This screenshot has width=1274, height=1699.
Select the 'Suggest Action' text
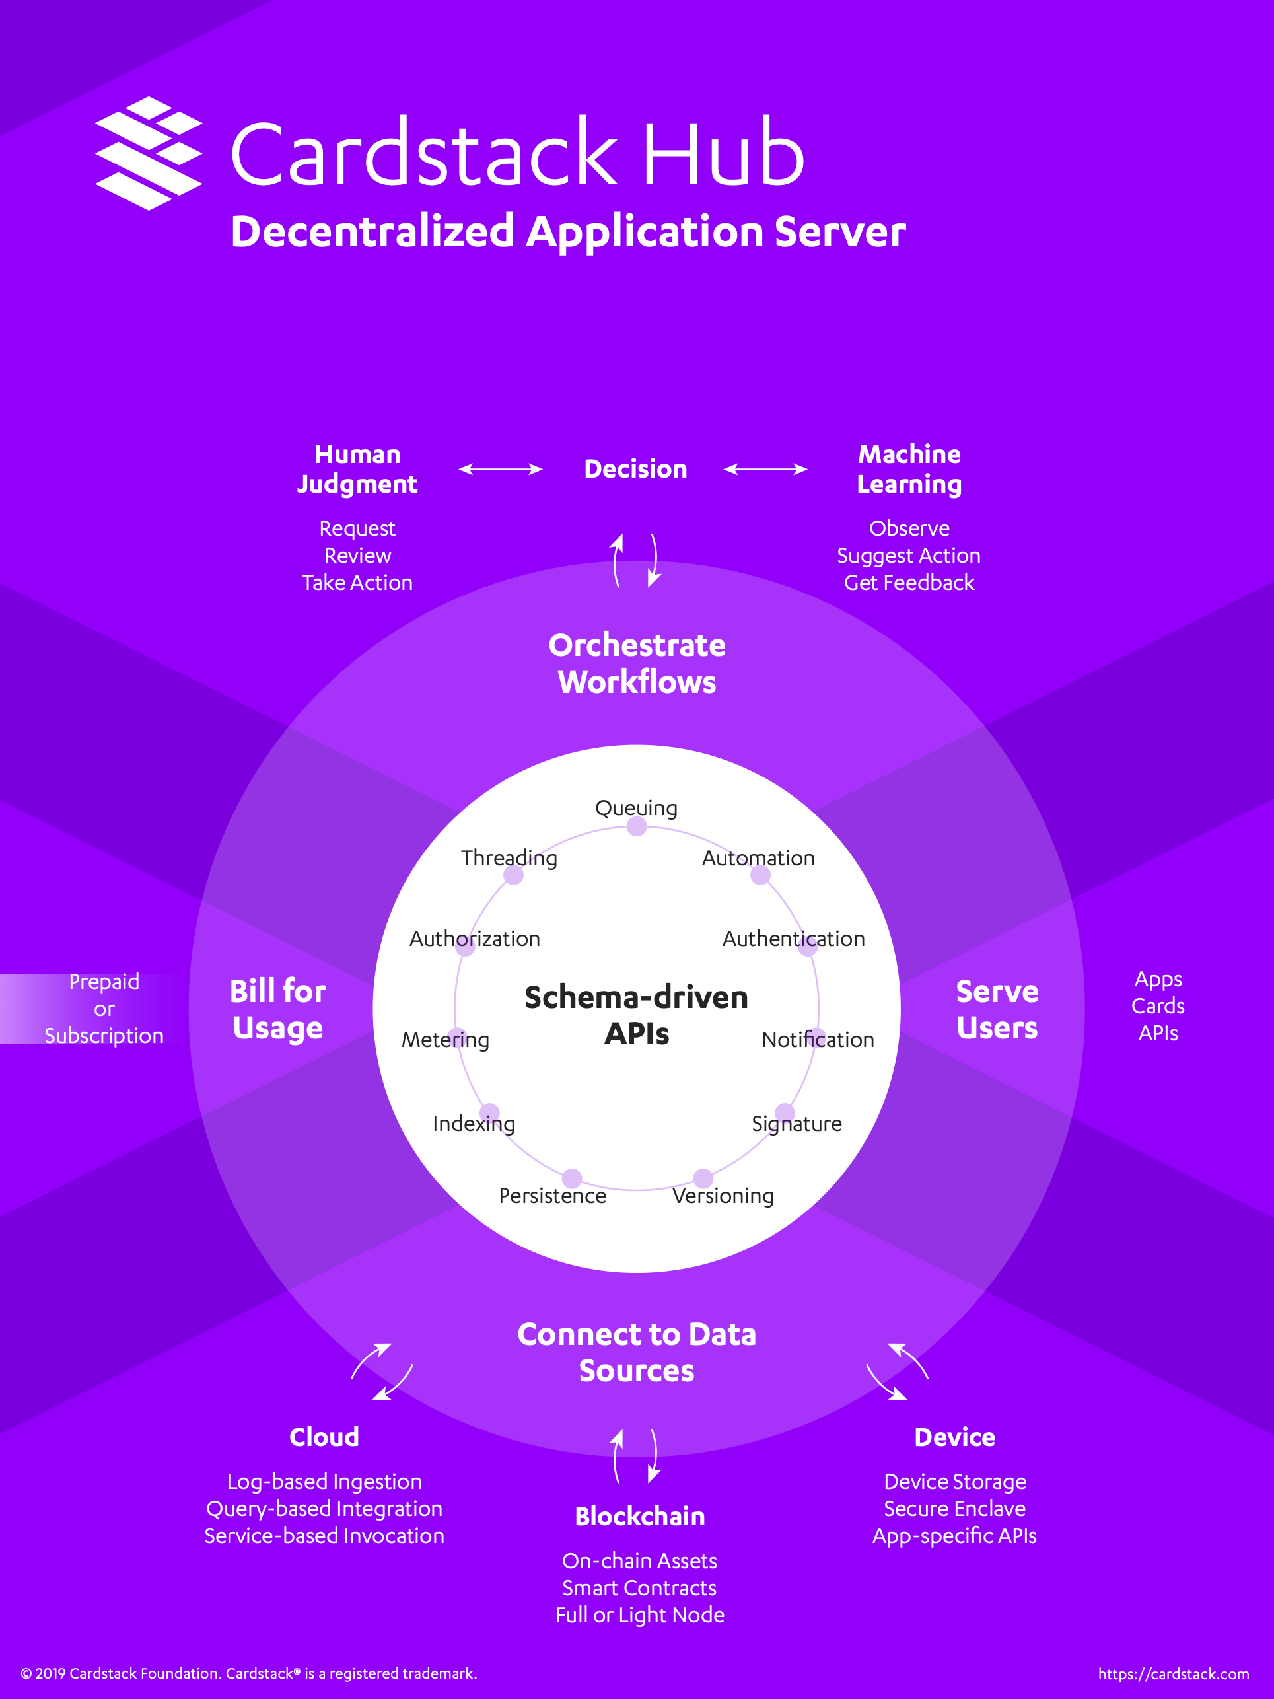909,556
